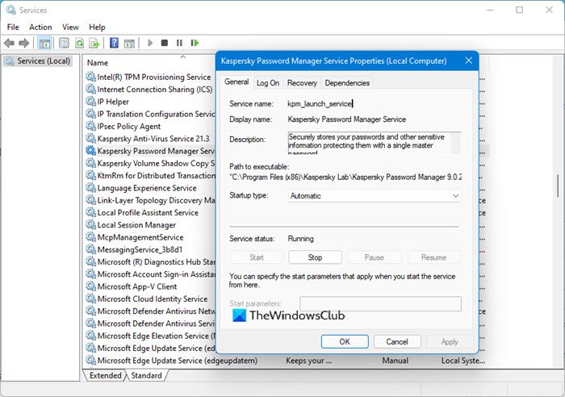Click gear icon beside Language Experience Service
565x397 pixels.
[90, 188]
